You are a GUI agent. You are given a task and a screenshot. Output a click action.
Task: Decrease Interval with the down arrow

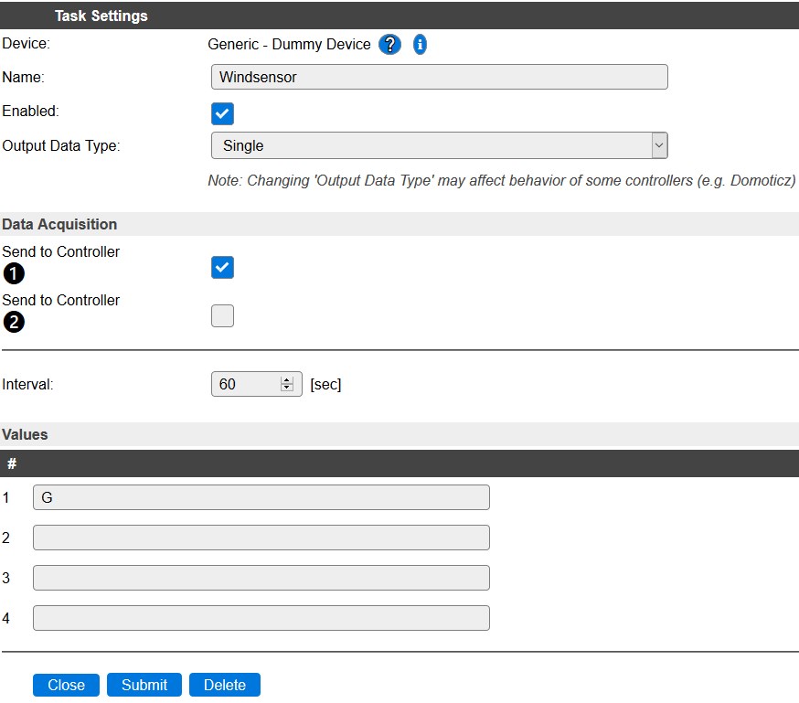pos(286,389)
